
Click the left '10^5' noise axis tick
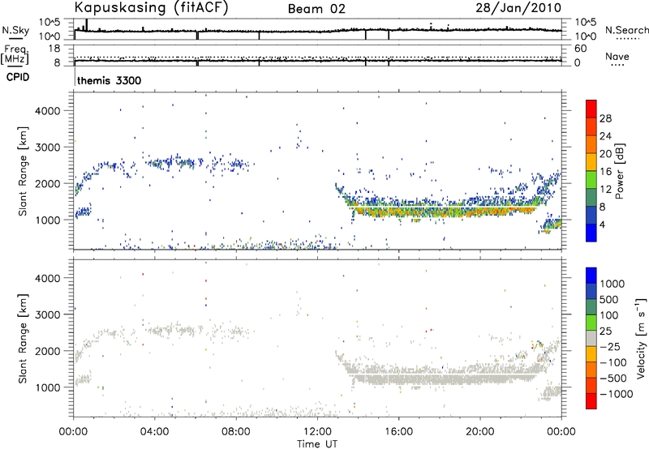49,23
